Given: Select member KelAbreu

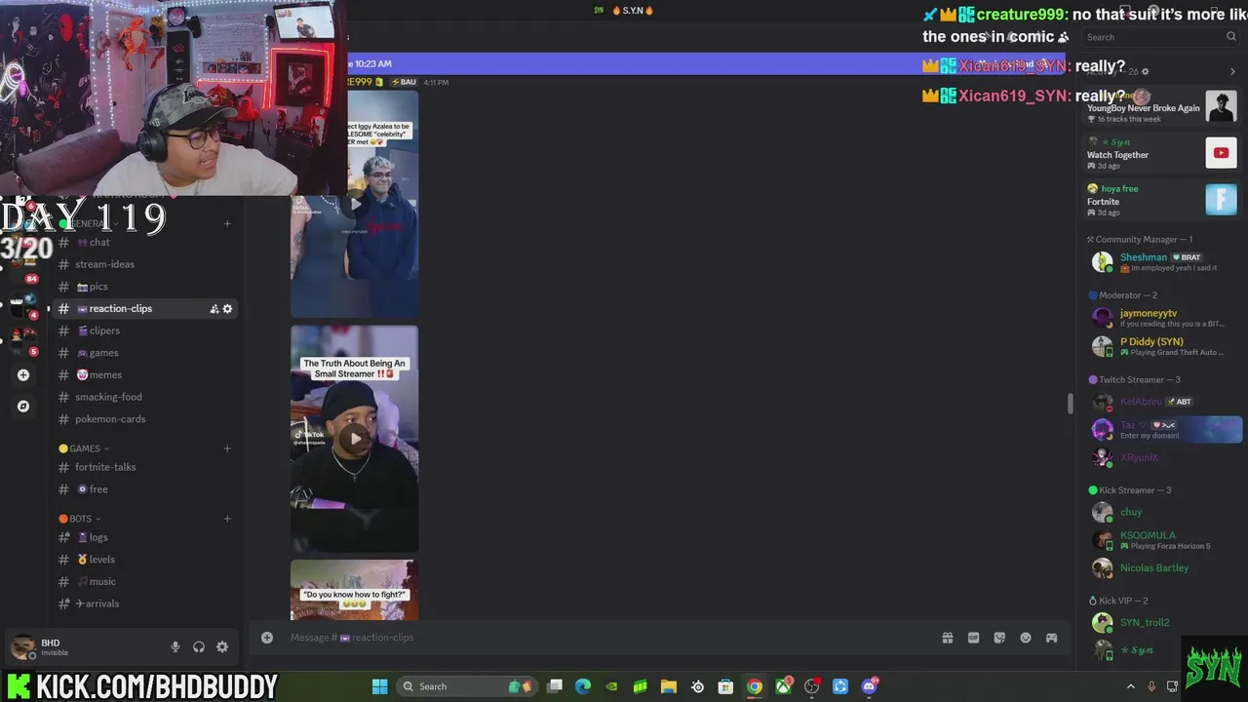Looking at the screenshot, I should point(1162,402).
